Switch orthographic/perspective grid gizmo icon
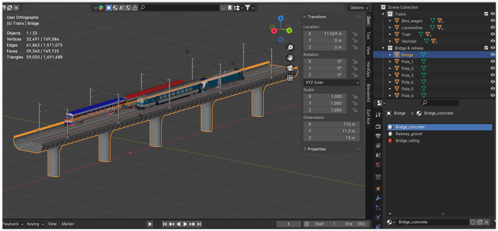Screen dimensions: 498x231 pos(290,78)
